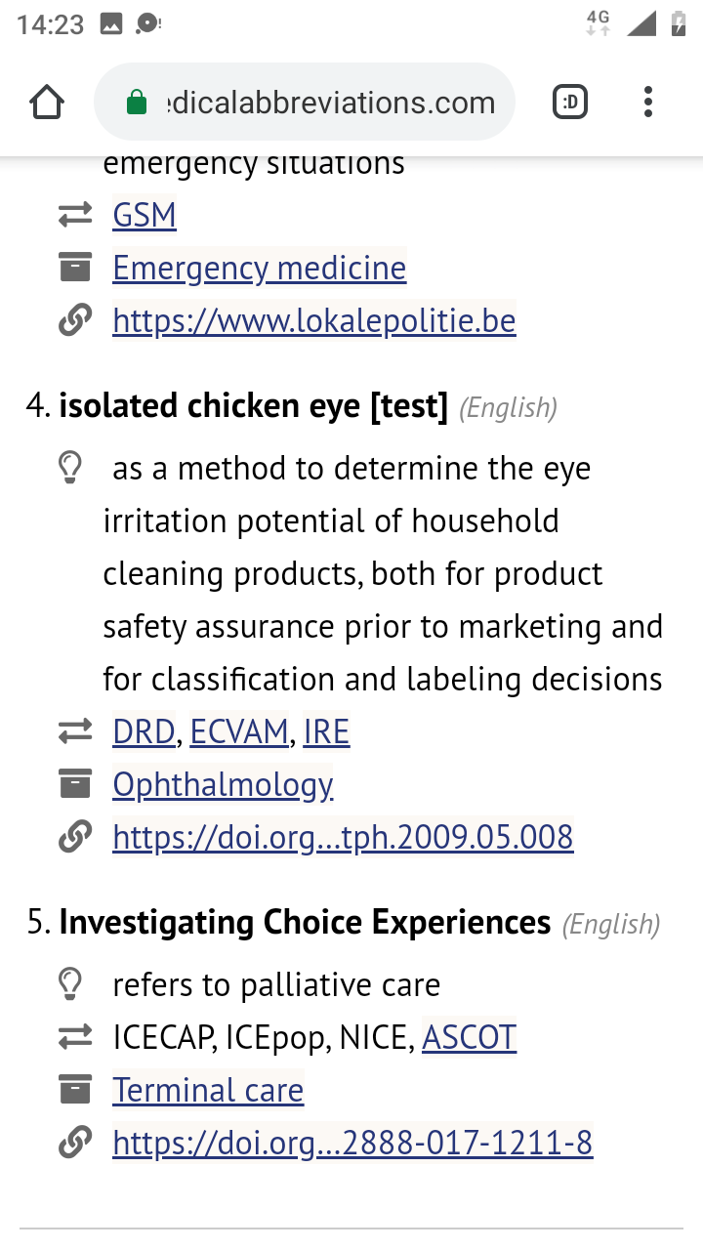This screenshot has width=703, height=1250.
Task: Open the Ophthalmology category link
Action: (223, 784)
